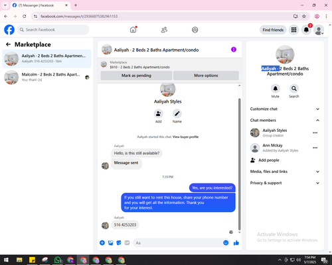Collapse the Chat members section

[x=285, y=121]
